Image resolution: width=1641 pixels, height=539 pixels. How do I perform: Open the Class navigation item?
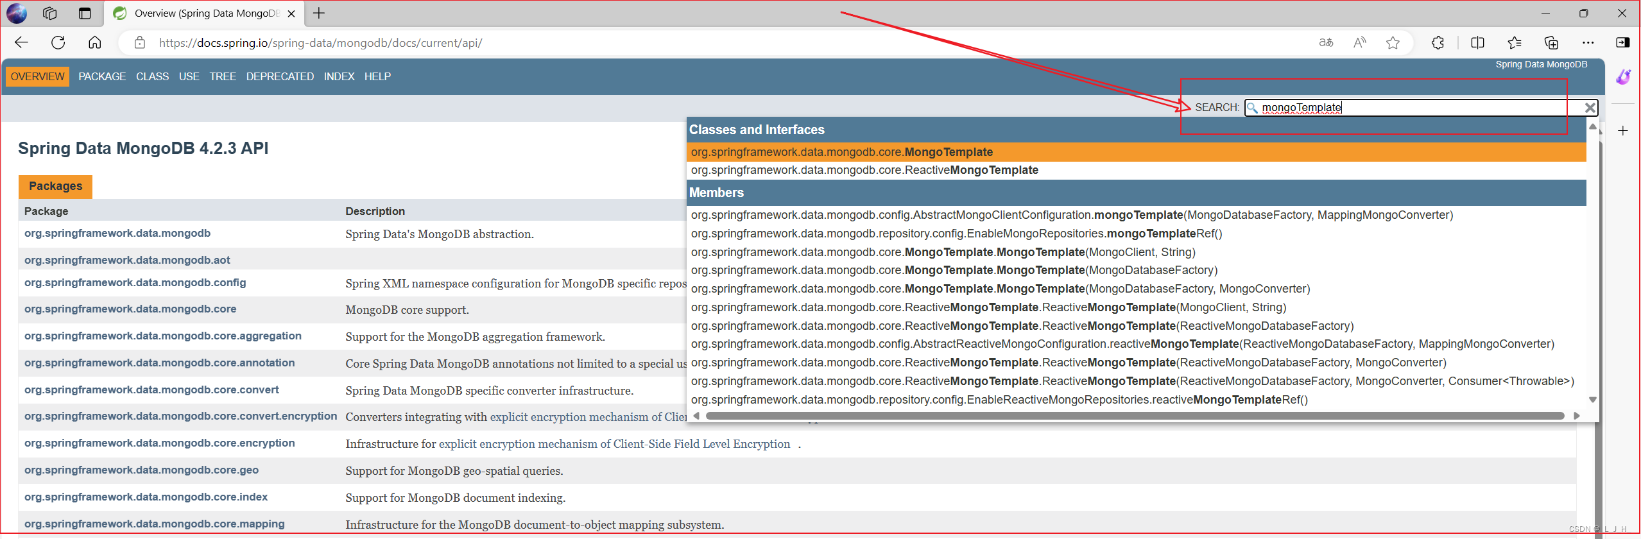coord(153,76)
